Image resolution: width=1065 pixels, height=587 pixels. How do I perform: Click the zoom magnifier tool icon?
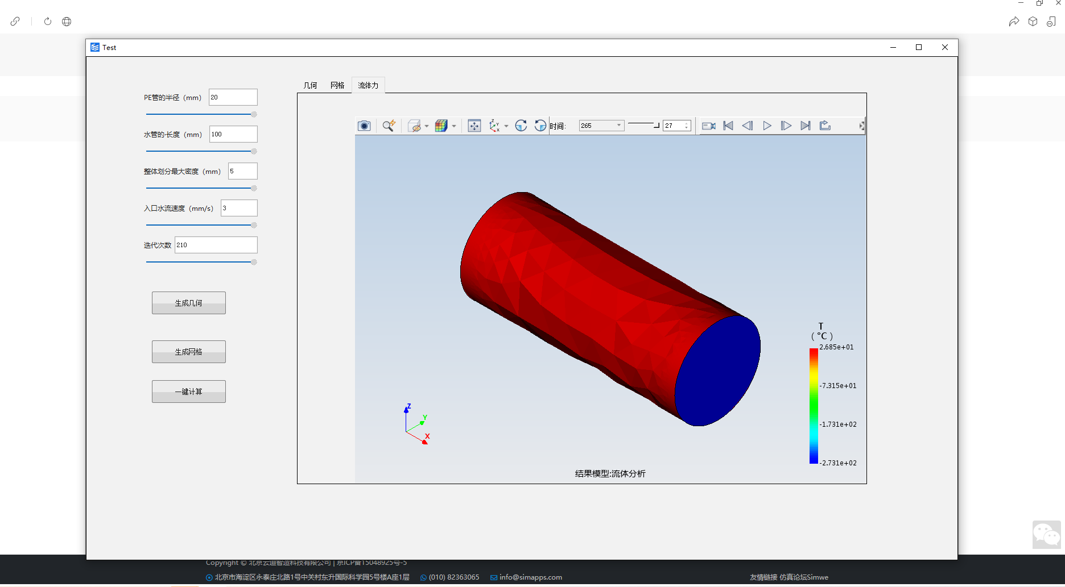pyautogui.click(x=389, y=126)
